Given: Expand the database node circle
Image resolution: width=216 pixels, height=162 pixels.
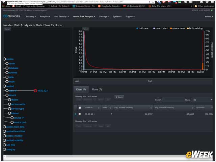Looking at the screenshot, I should click(x=7, y=68).
